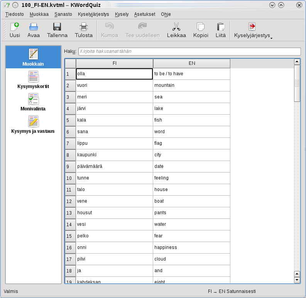Open the Sanasto menu
The height and width of the screenshot is (298, 306).
click(x=63, y=14)
